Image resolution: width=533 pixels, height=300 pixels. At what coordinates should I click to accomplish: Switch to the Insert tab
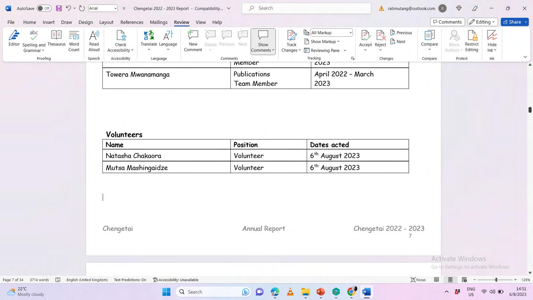49,22
